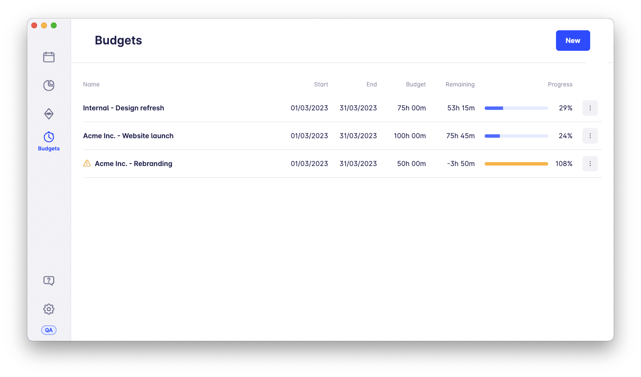Viewport: 641px width, 377px height.
Task: Open the Acme Inc. - Rebranding budget
Action: (x=133, y=164)
